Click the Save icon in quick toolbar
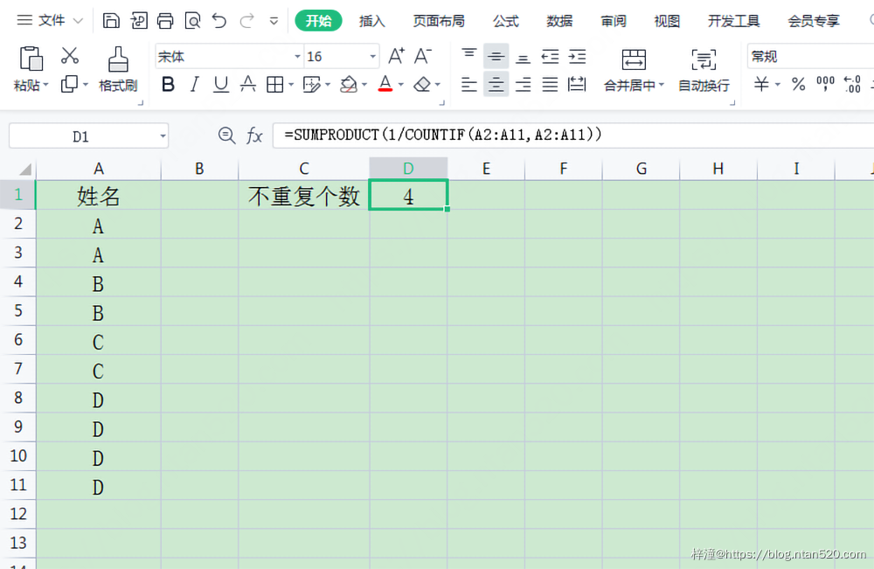This screenshot has height=569, width=874. (x=112, y=21)
